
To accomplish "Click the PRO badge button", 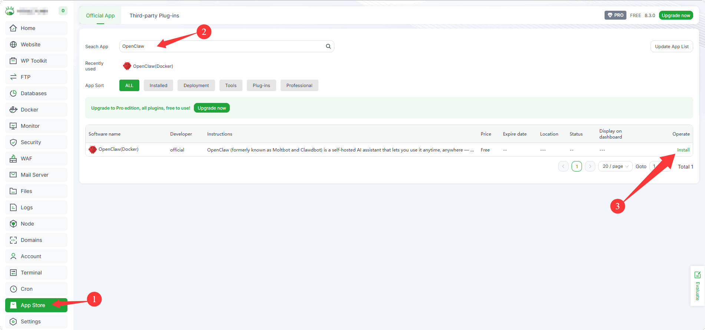I will [615, 15].
